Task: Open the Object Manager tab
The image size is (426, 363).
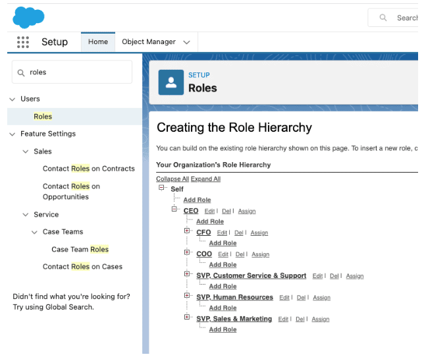Action: (x=149, y=42)
